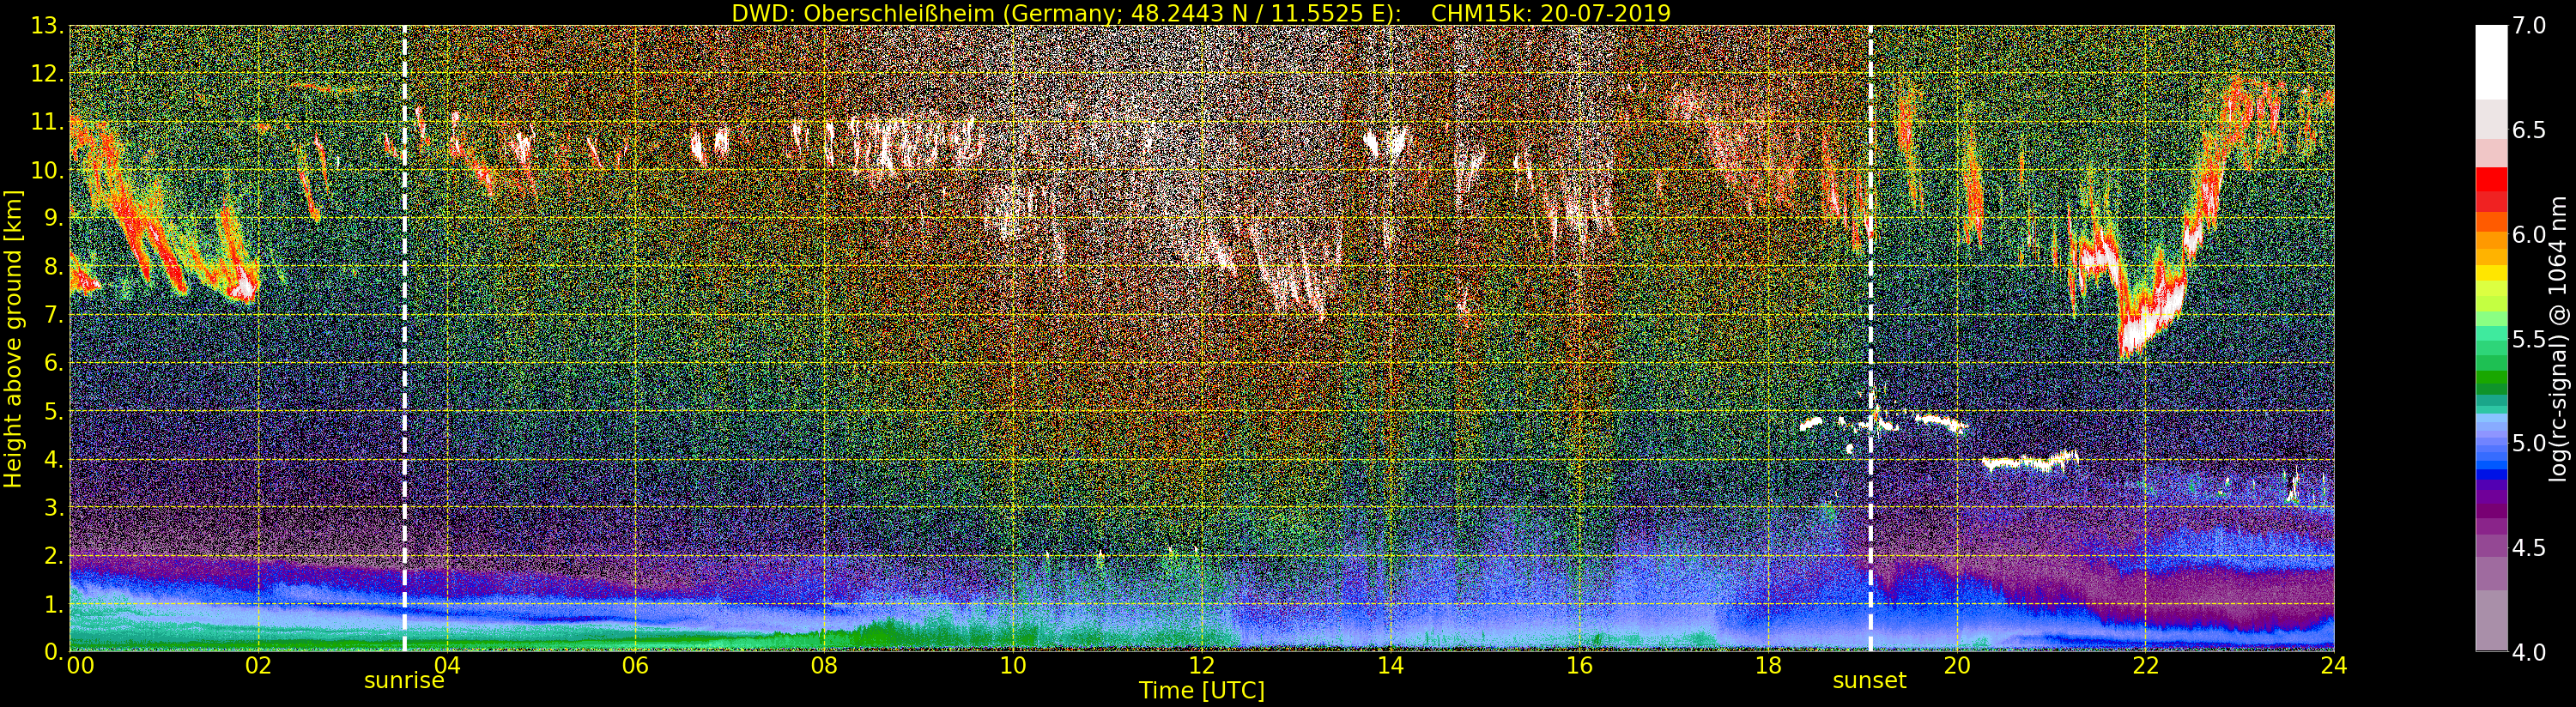The height and width of the screenshot is (707, 2576).
Task: Click the colorbar tick value 4.5
Action: [x=2529, y=547]
